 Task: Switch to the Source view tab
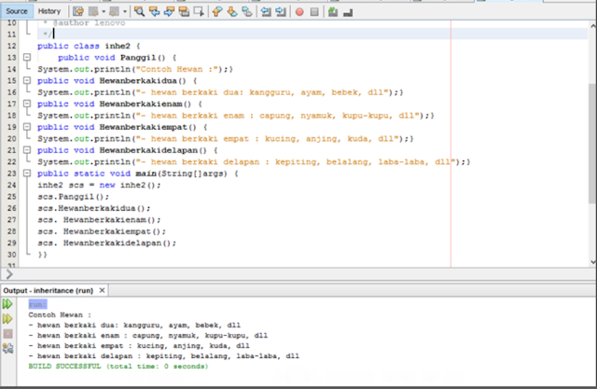pos(17,11)
